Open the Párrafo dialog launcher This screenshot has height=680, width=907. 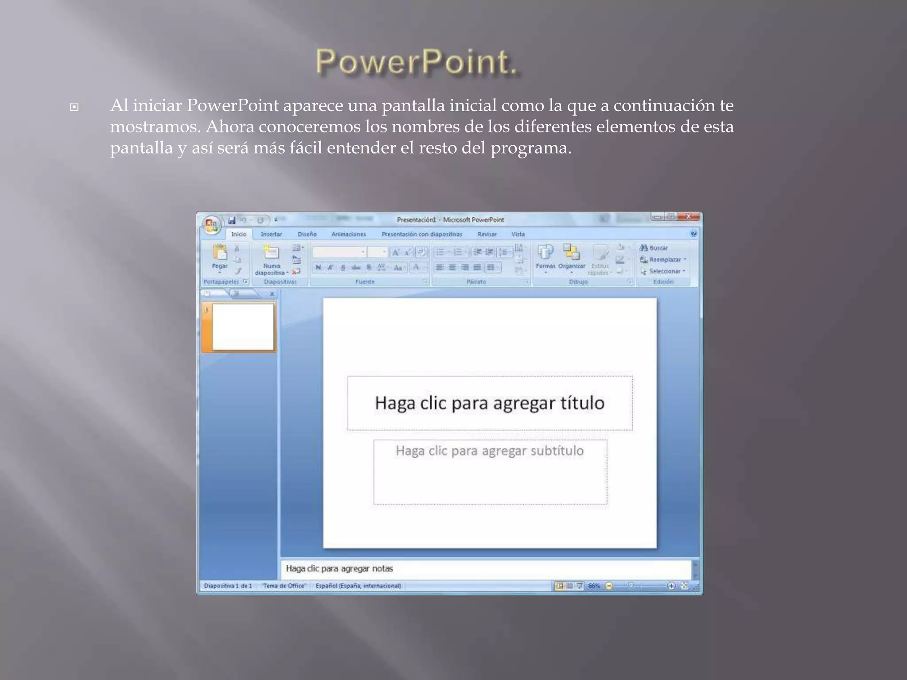tap(526, 282)
